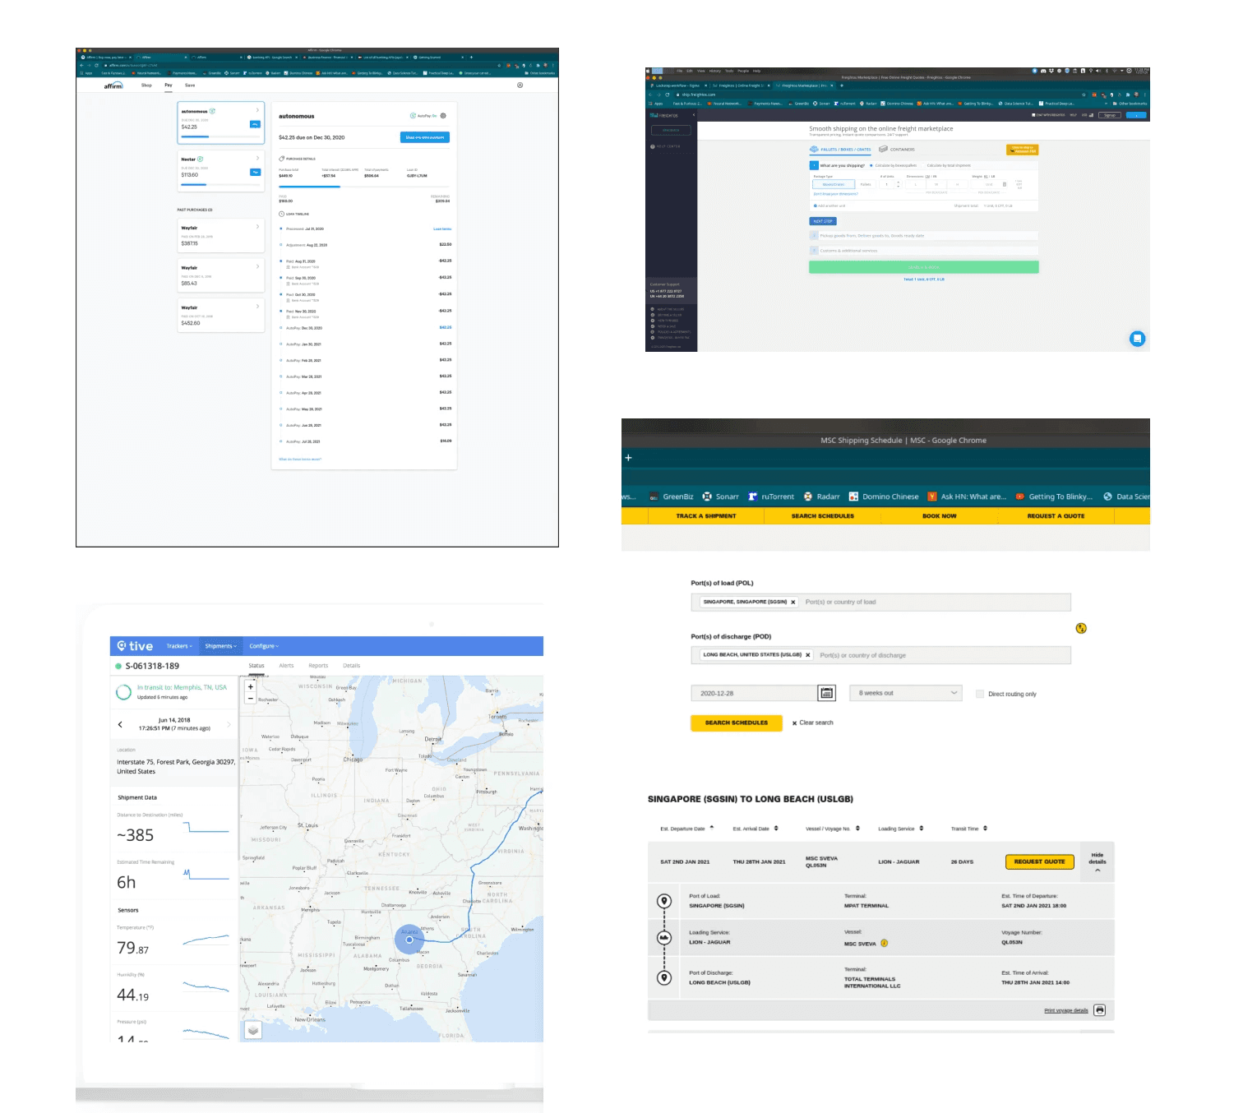Open the Save tab on Affirm
The image size is (1243, 1113).
coord(190,85)
